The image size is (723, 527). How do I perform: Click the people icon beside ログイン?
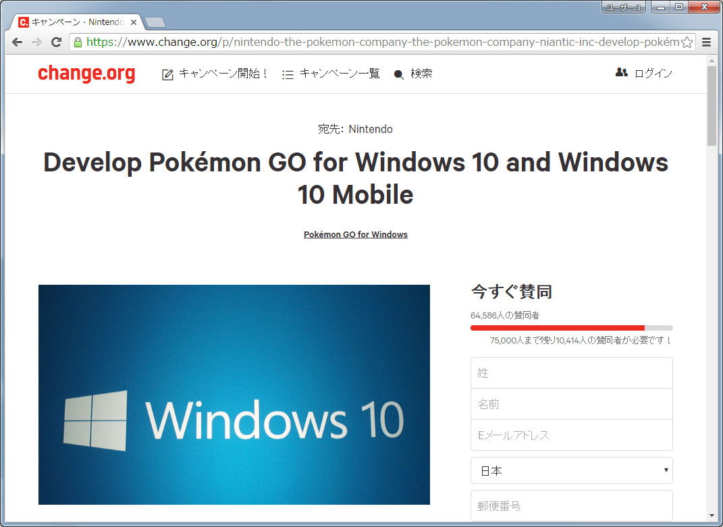622,72
